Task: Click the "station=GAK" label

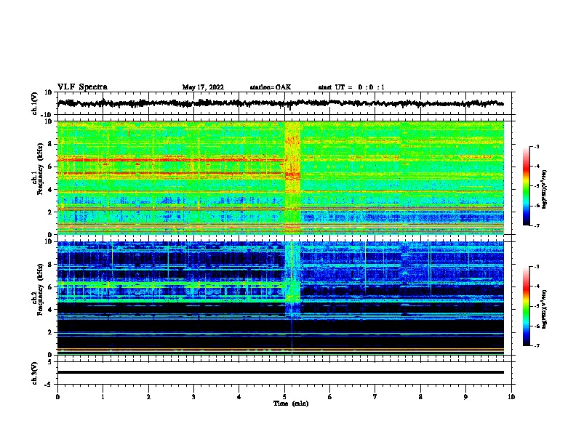Action: point(271,87)
